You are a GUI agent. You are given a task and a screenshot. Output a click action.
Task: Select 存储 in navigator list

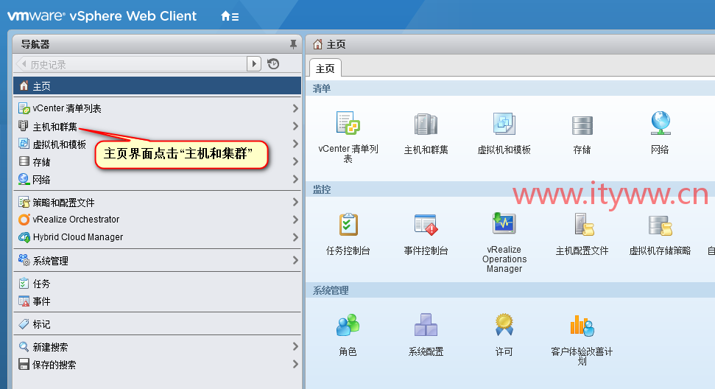[x=158, y=162]
